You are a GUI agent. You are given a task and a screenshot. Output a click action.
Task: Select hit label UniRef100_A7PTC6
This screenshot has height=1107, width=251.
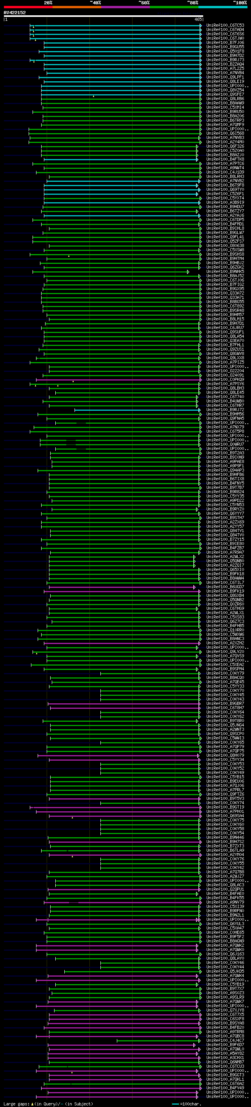(225, 164)
